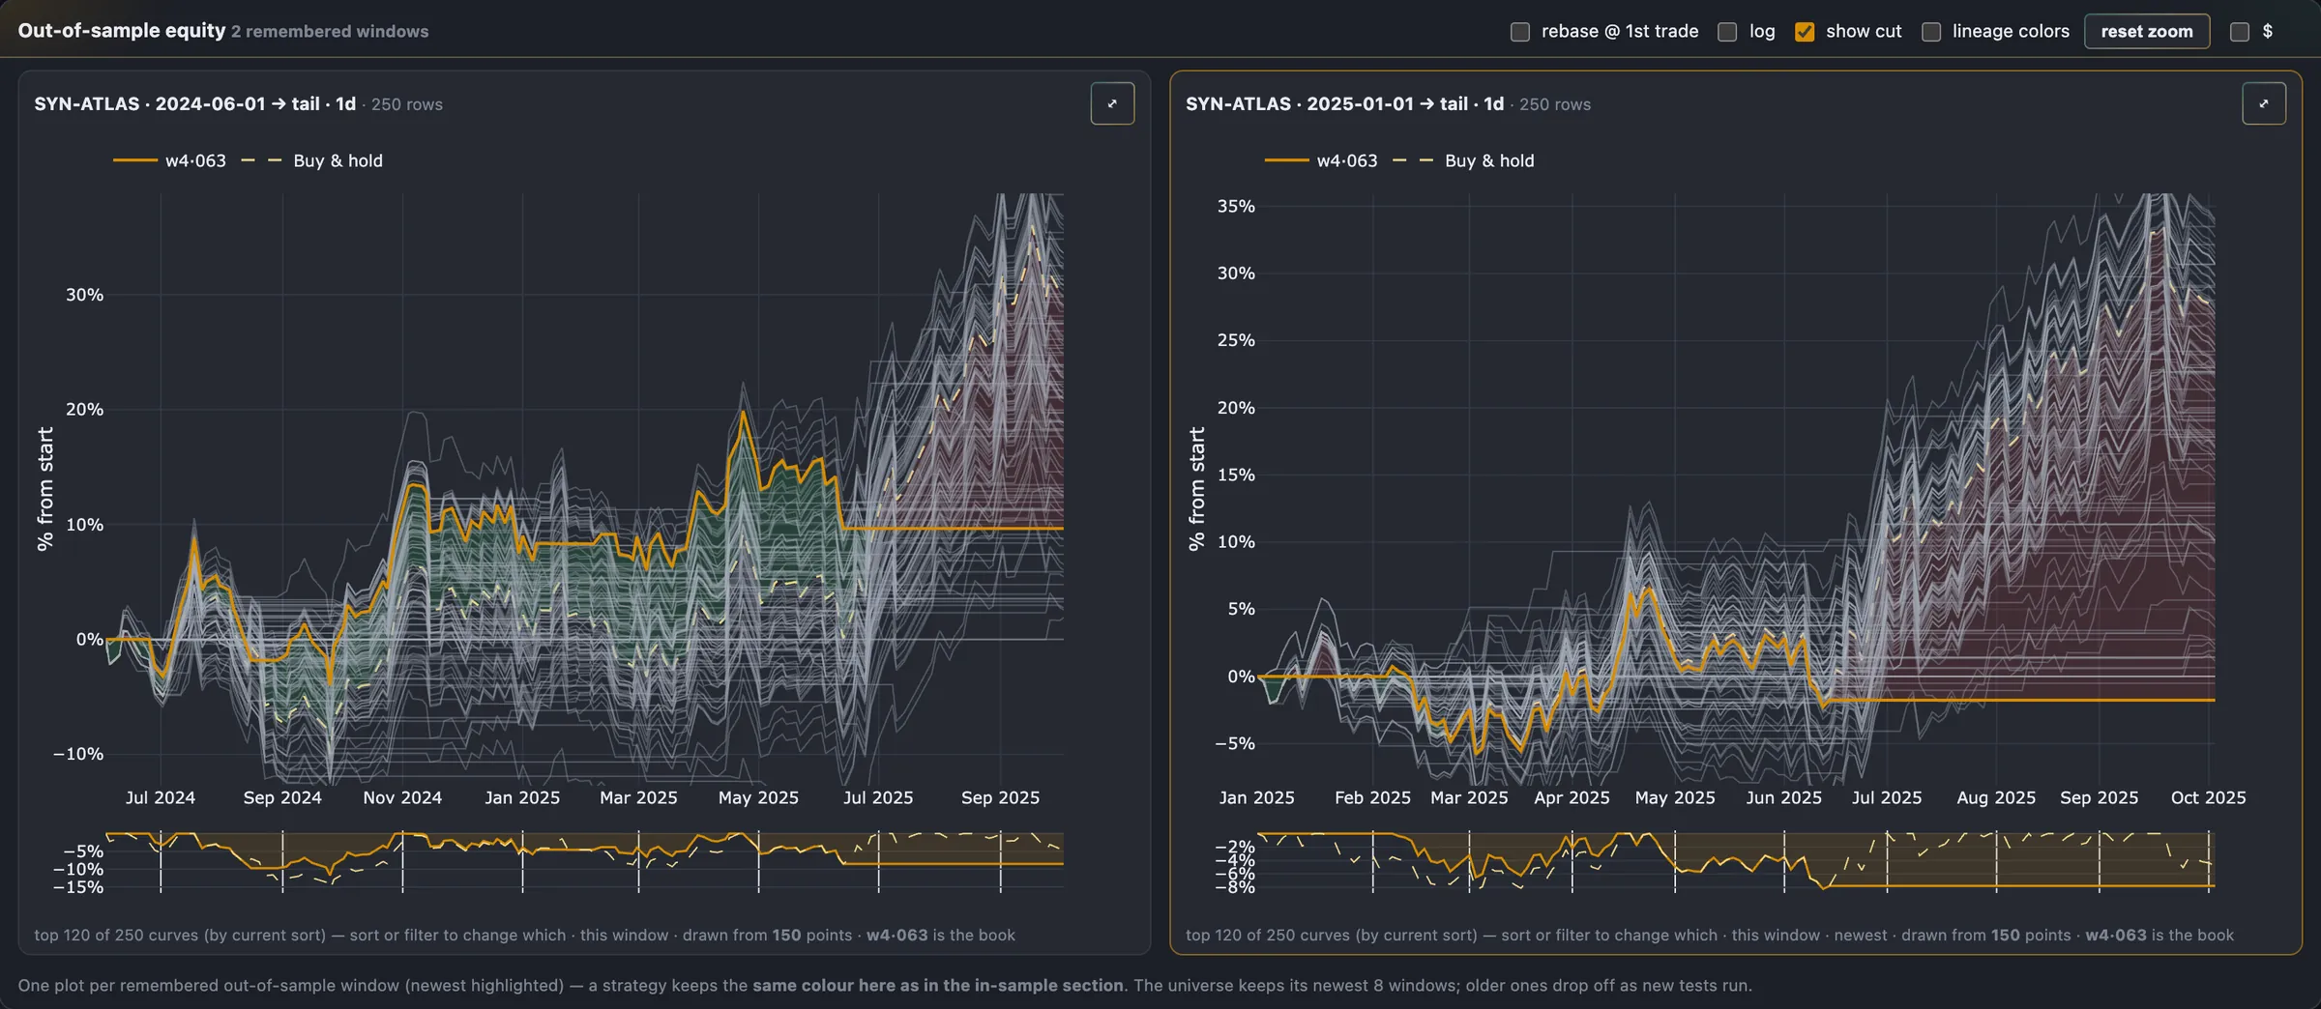Viewport: 2321px width, 1009px height.
Task: Expand the 2024-06-01 window chart
Action: (x=1112, y=103)
